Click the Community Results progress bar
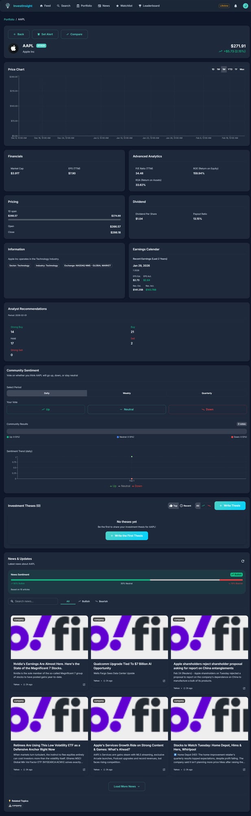This screenshot has height=816, width=251. tap(127, 431)
